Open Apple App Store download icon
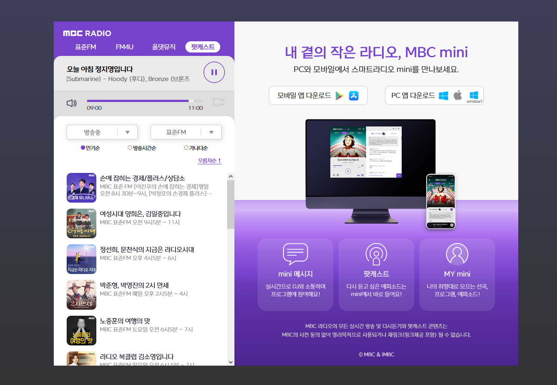The width and height of the screenshot is (557, 385). (354, 95)
